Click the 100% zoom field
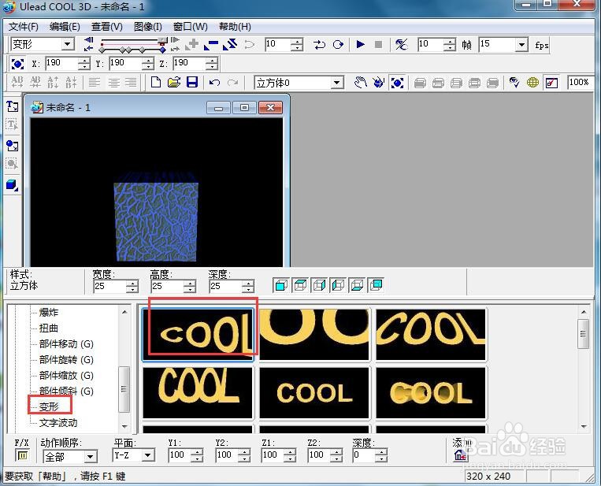This screenshot has width=601, height=486. pyautogui.click(x=580, y=83)
